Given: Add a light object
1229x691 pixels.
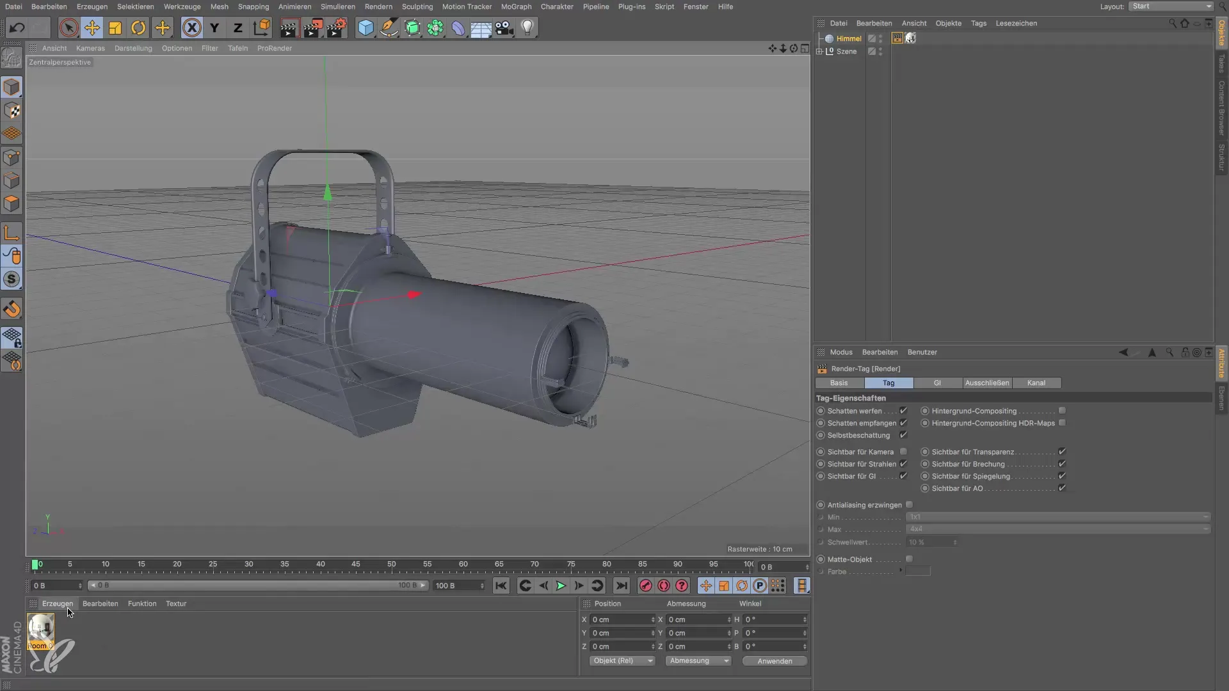Looking at the screenshot, I should pos(527,28).
